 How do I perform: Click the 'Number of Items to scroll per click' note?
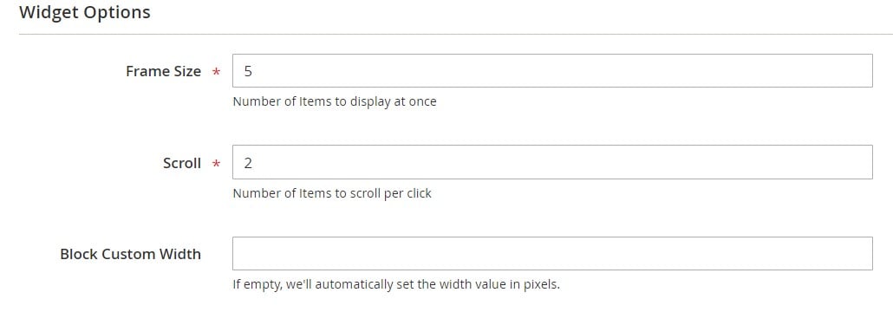tap(332, 193)
